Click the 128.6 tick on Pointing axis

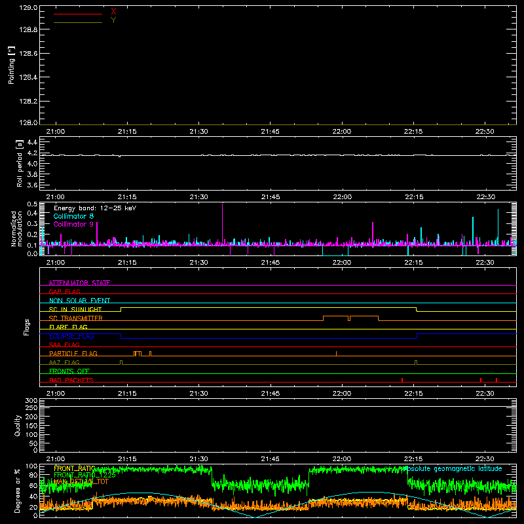point(28,54)
